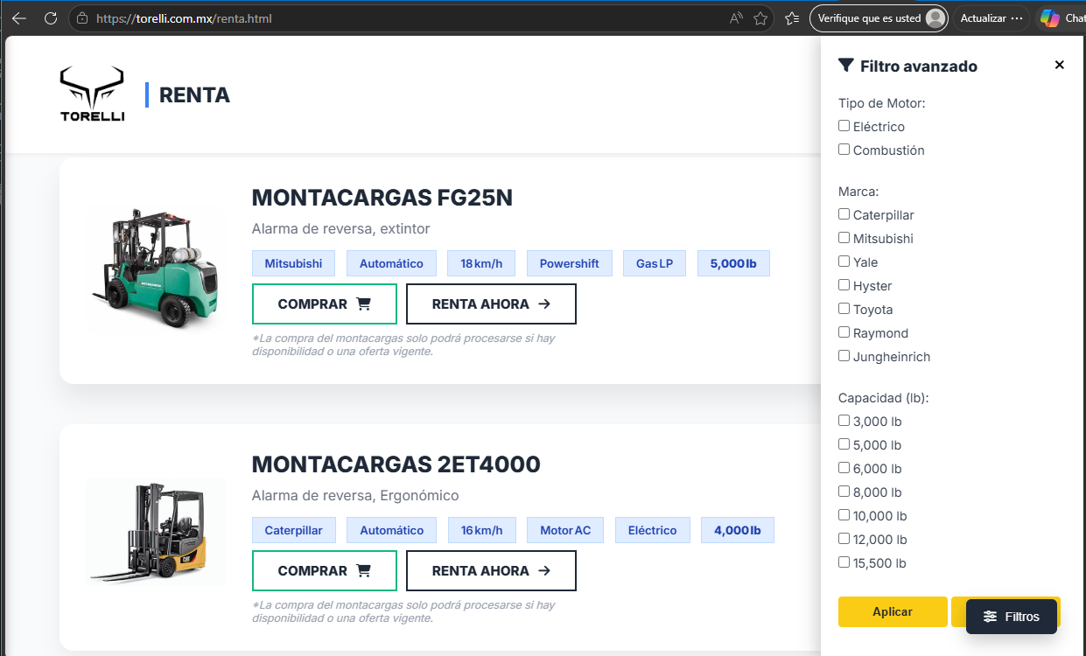Viewport: 1086px width, 656px height.
Task: View site info lock icon in address bar
Action: point(82,17)
